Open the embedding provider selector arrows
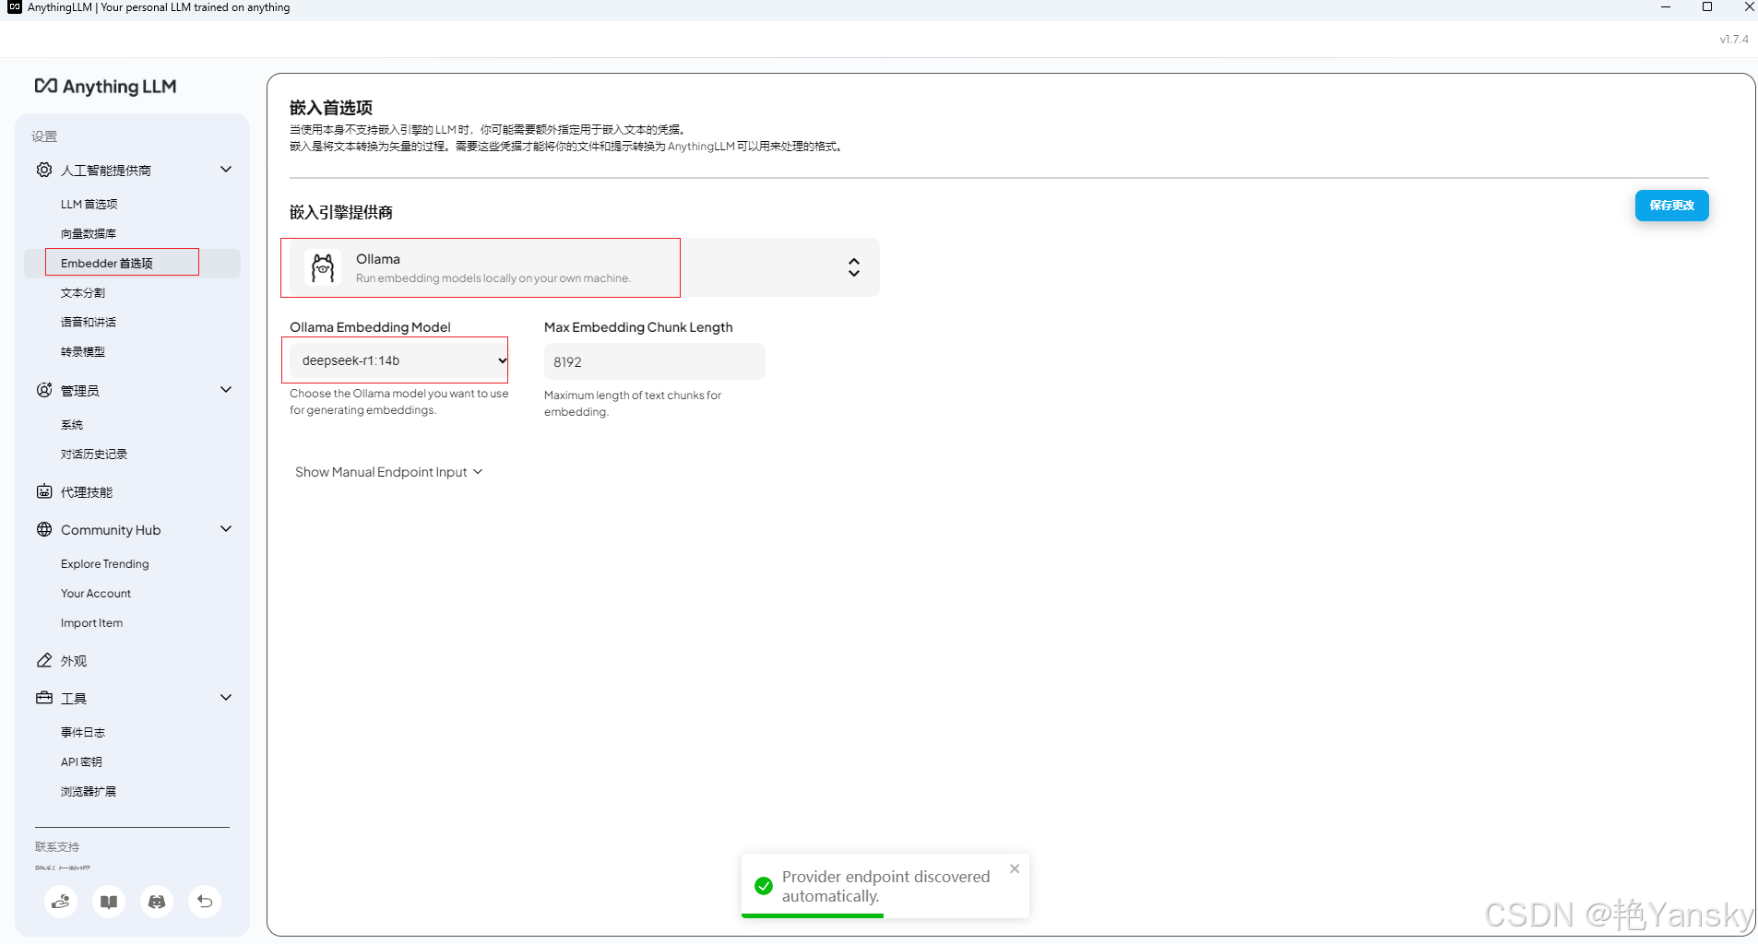The image size is (1758, 944). pos(854,267)
